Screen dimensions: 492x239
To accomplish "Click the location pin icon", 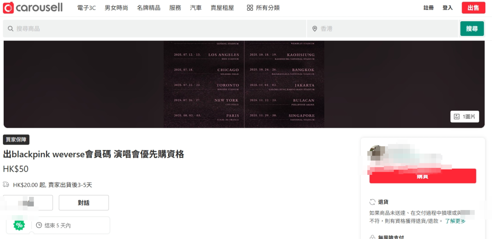I will click(x=315, y=29).
